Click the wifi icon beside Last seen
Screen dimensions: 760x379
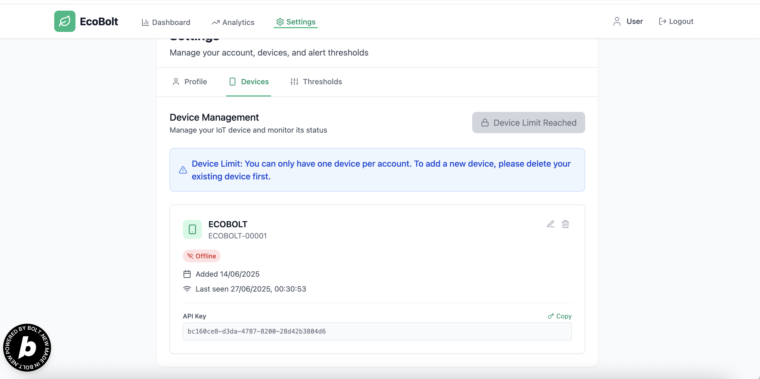click(x=187, y=289)
